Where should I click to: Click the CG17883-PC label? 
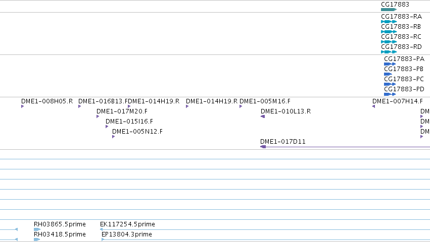point(404,79)
